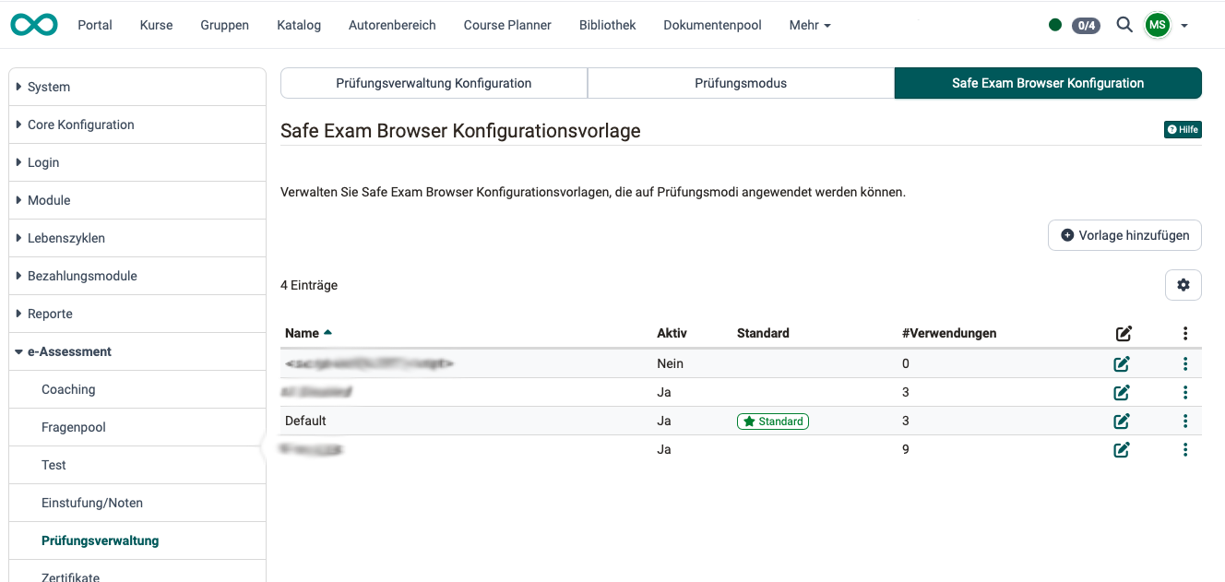Click the OpenOlat infinity logo
Viewport: 1225px width, 582px height.
33,25
